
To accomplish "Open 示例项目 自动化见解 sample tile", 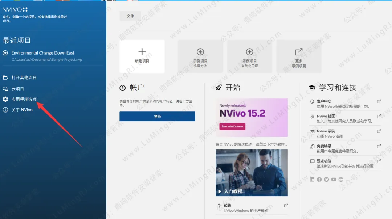I will point(249,56).
